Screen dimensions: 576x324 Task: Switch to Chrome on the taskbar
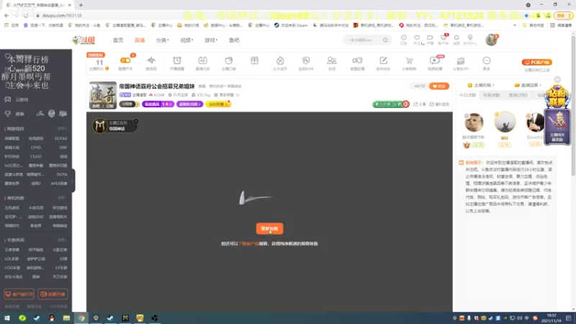[81, 318]
